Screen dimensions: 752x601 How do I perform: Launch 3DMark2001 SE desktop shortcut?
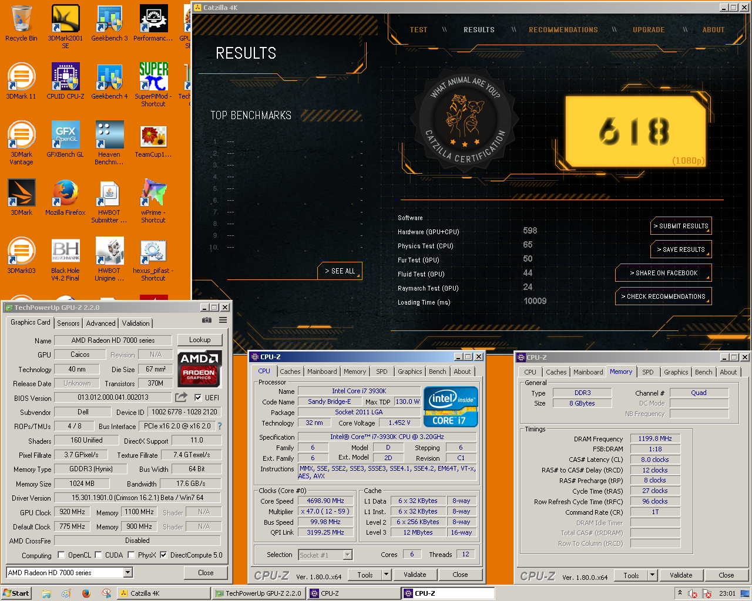pos(65,26)
